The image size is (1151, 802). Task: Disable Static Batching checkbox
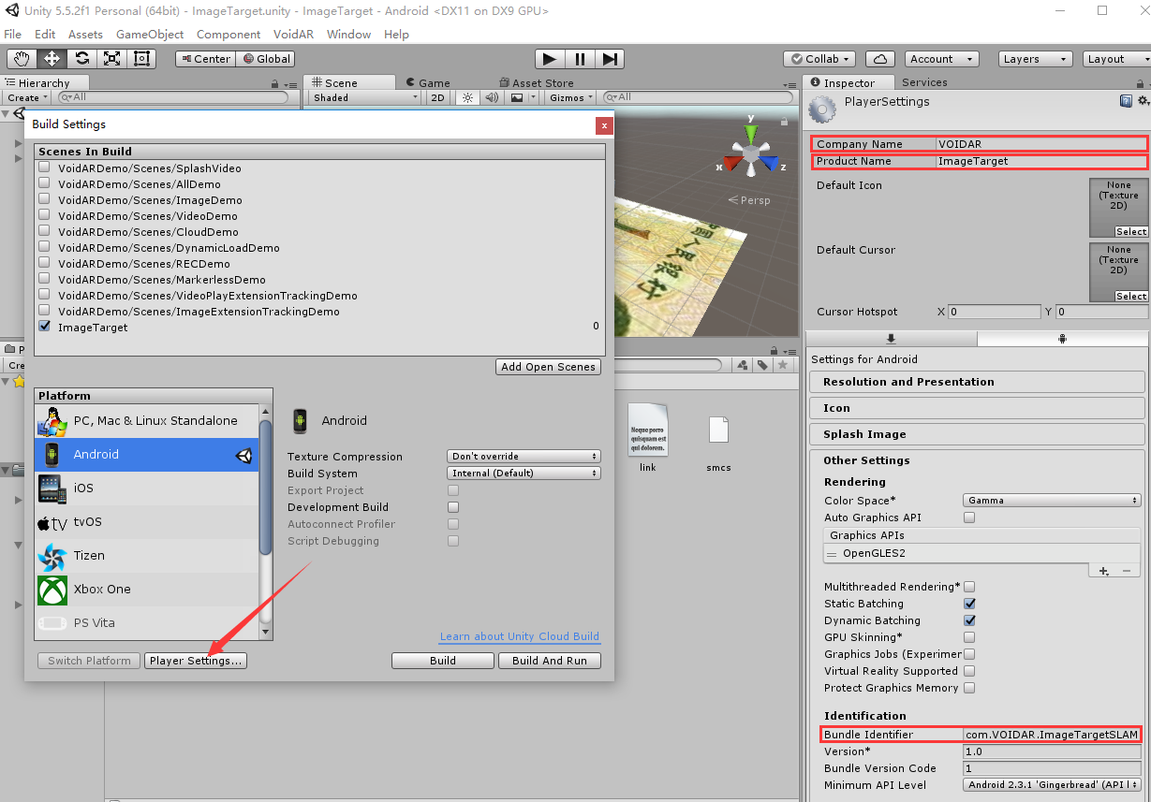(x=969, y=604)
